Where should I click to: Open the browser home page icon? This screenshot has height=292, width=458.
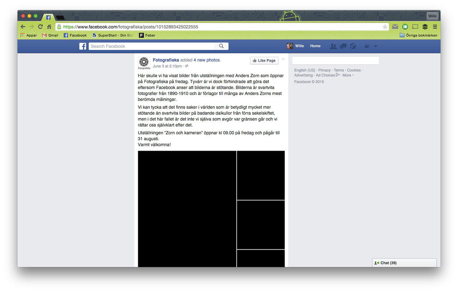[x=49, y=27]
